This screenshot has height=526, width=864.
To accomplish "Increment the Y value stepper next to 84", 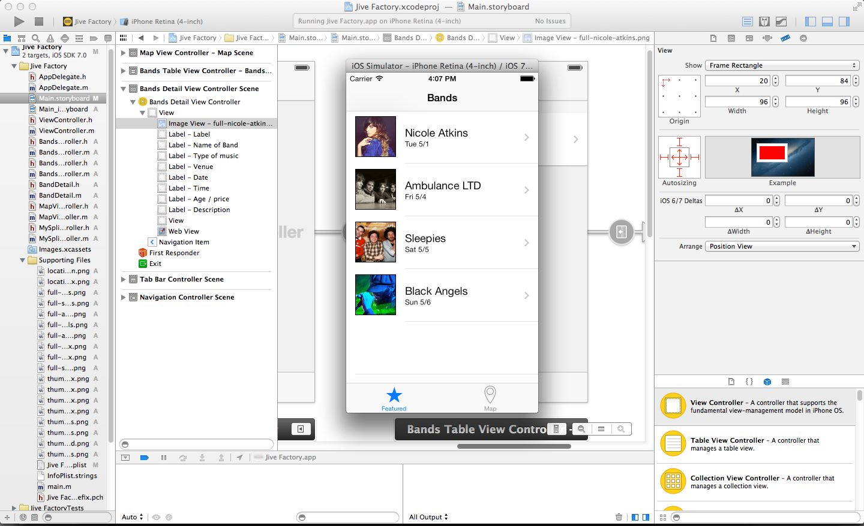I will coord(856,78).
